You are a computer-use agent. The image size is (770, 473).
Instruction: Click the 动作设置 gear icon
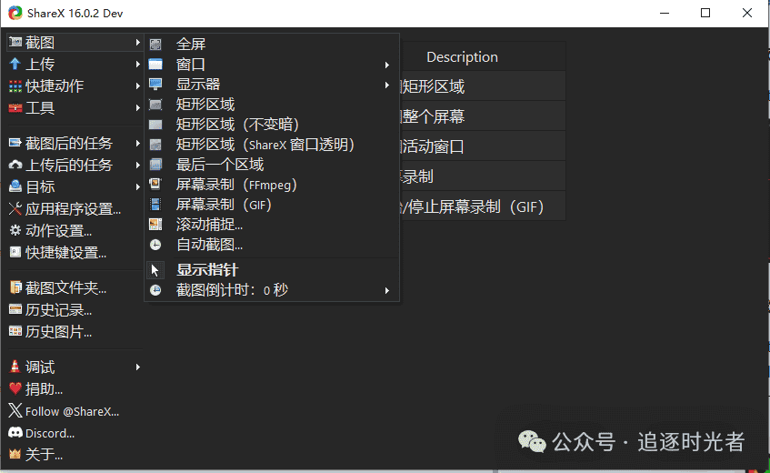point(15,230)
